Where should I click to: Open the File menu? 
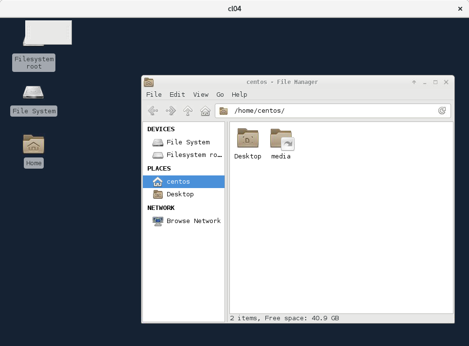pos(154,94)
